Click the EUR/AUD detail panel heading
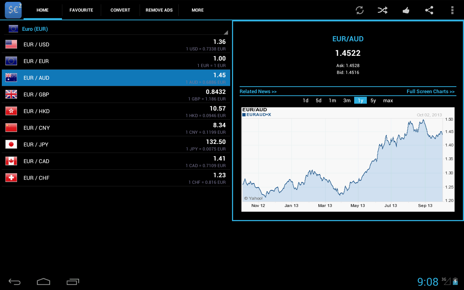This screenshot has height=290, width=464. pyautogui.click(x=348, y=39)
